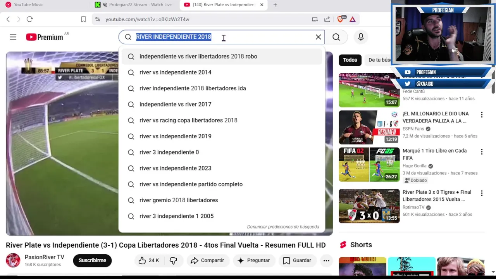Open options for River Plate 3 x 0 Tigres video

tap(482, 193)
